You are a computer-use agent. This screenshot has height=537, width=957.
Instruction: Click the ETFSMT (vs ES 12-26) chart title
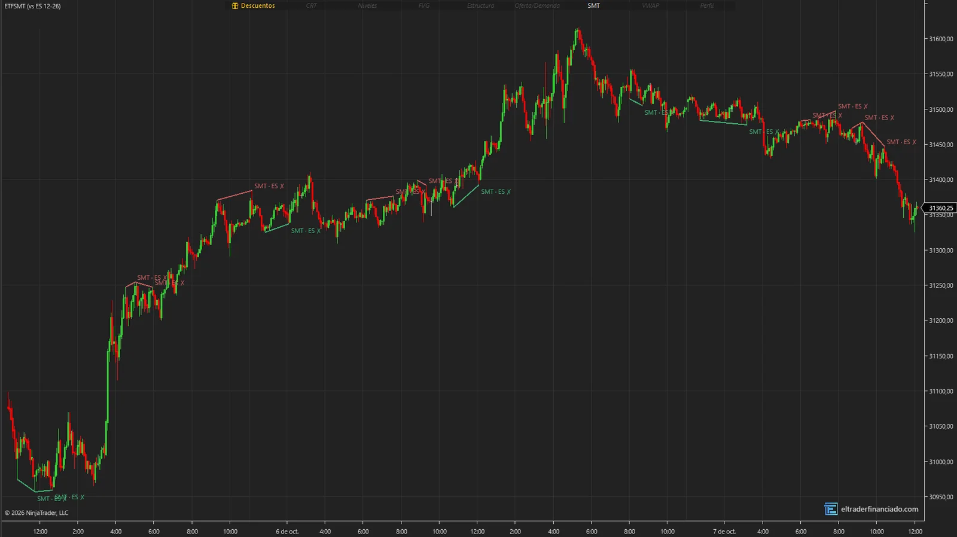coord(32,6)
